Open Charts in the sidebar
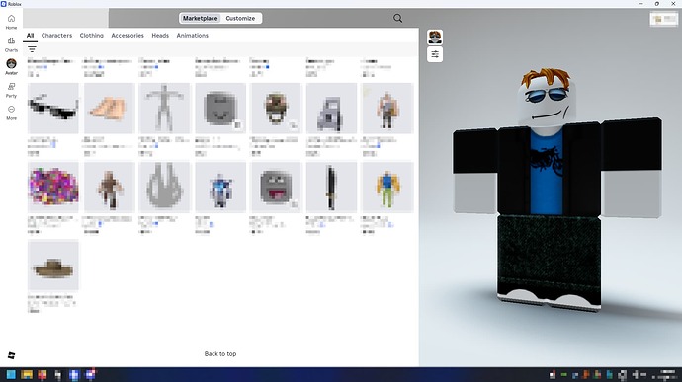Viewport: 682px width, 382px height. pyautogui.click(x=11, y=44)
